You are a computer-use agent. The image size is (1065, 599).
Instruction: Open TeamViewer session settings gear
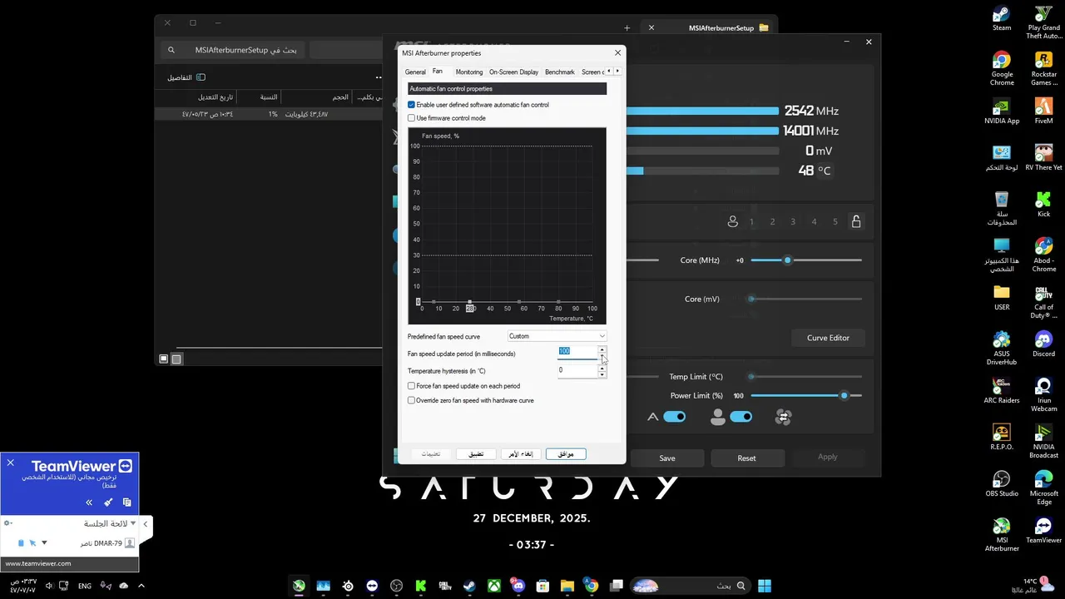pyautogui.click(x=7, y=523)
